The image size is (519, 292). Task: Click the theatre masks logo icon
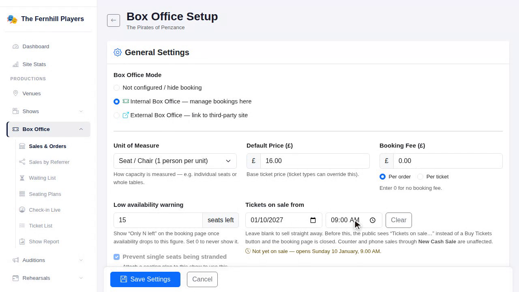coord(12,19)
